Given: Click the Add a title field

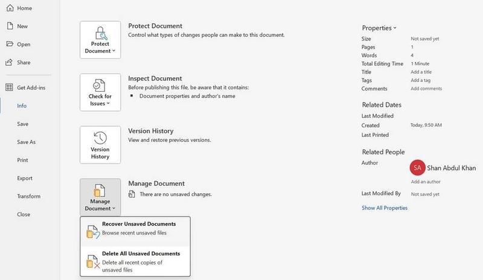Looking at the screenshot, I should tap(421, 72).
